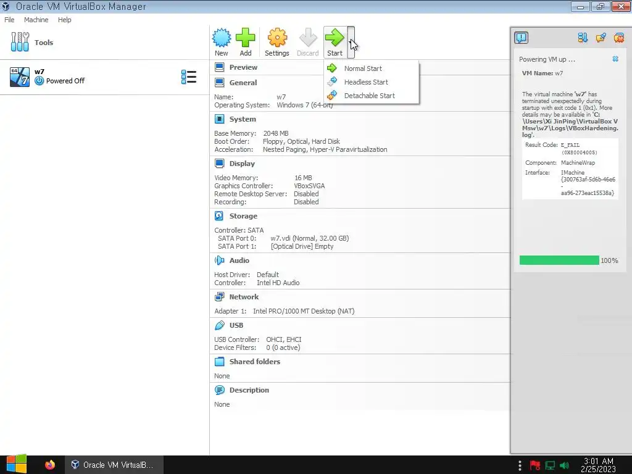Screen dimensions: 632x474
Task: Launch Firefox from the taskbar
Action: tap(50, 465)
